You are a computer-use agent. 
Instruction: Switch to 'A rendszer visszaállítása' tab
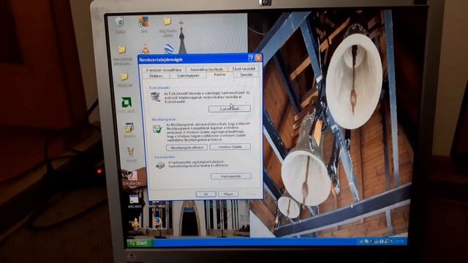[164, 69]
